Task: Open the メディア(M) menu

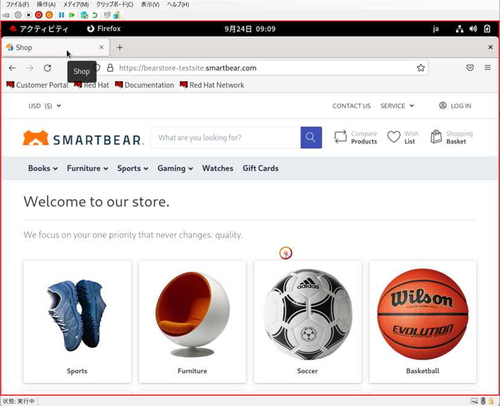Action: (76, 4)
